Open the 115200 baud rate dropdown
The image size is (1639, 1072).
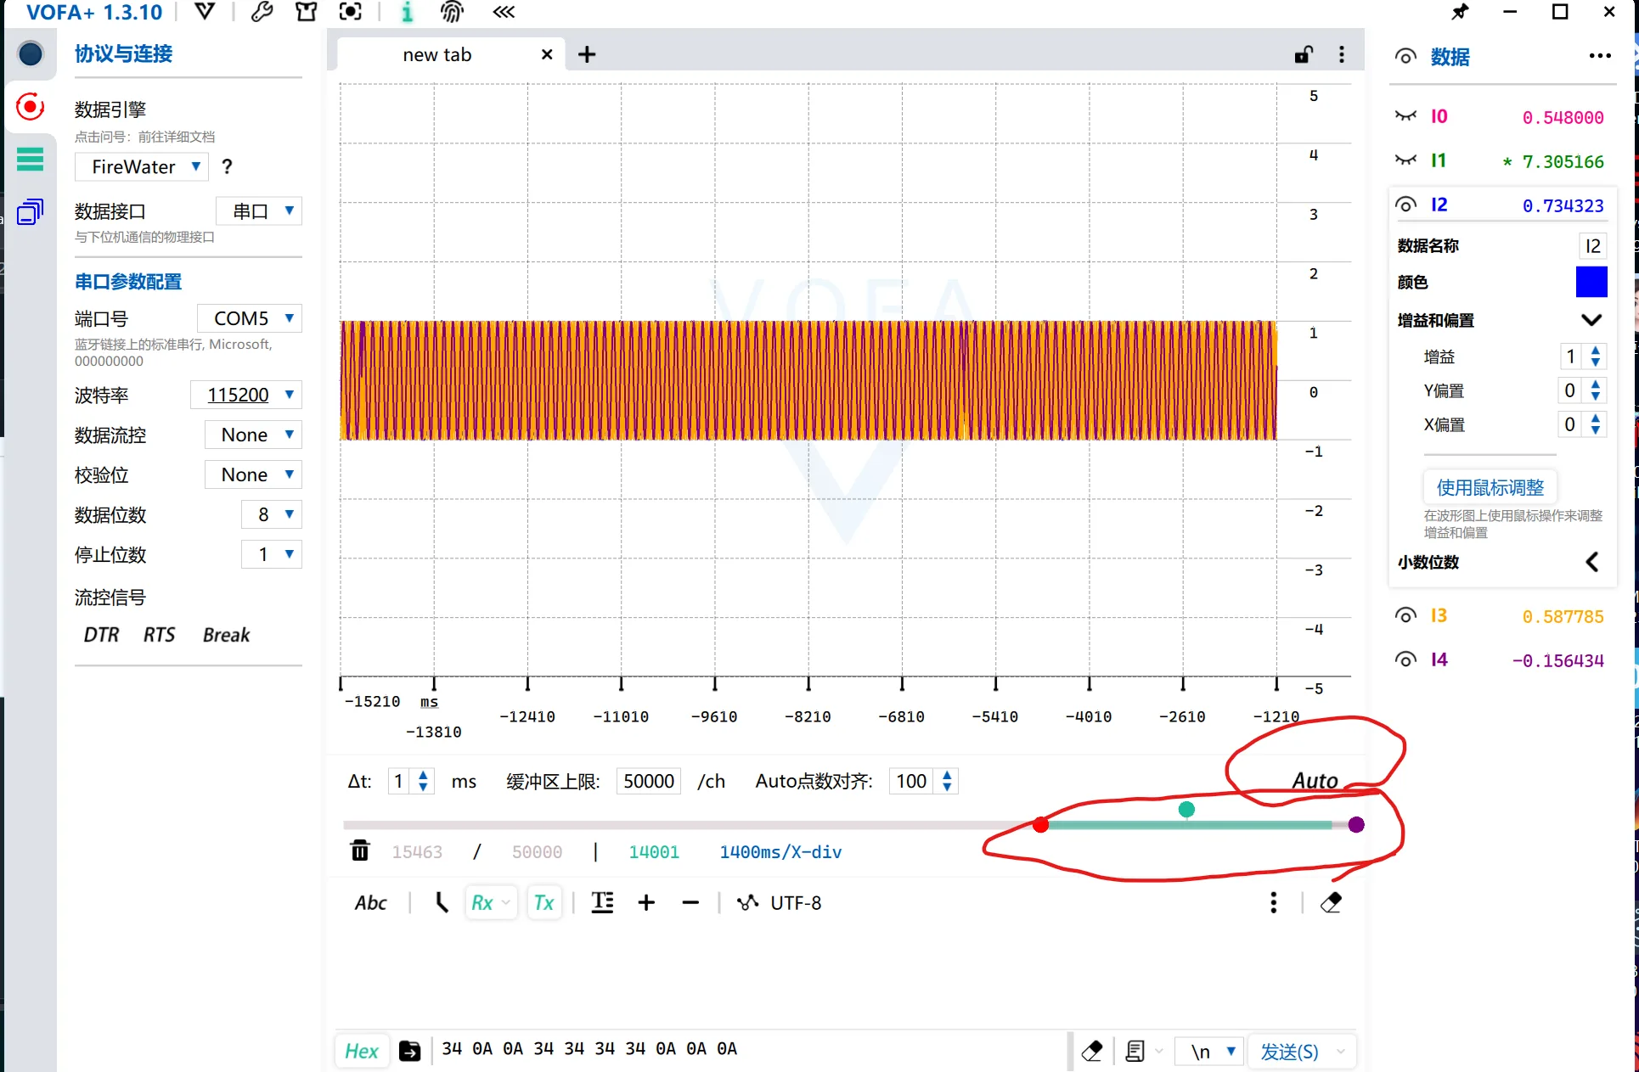246,395
